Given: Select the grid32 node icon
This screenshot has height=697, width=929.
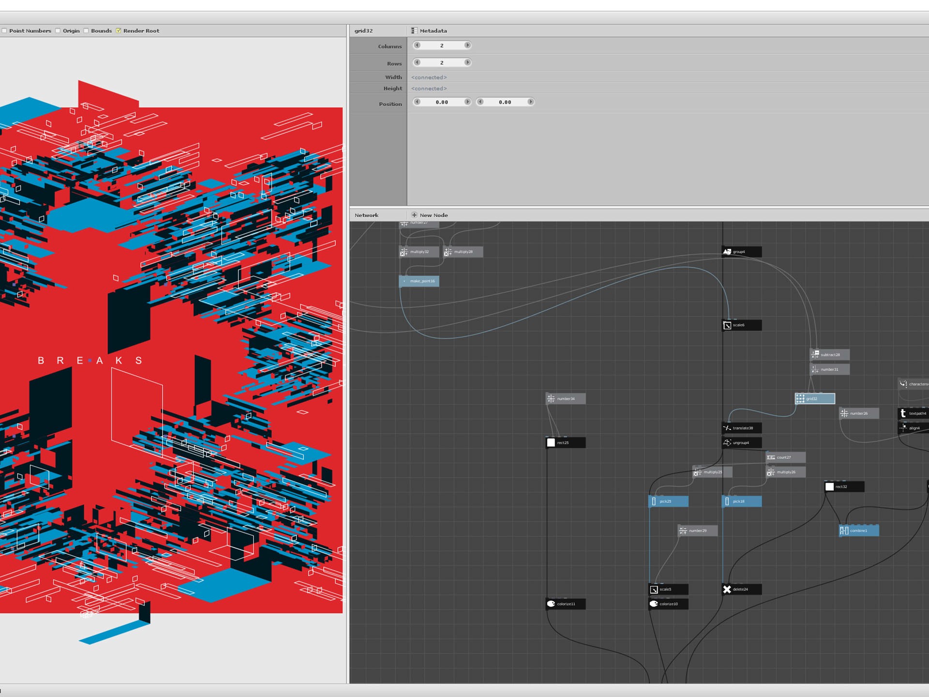Looking at the screenshot, I should click(800, 398).
